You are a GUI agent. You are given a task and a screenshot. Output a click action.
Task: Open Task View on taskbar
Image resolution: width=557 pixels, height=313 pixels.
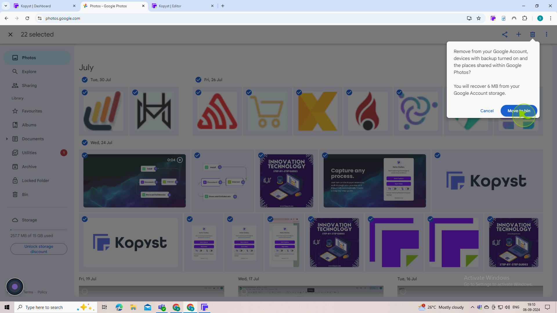coord(104,307)
